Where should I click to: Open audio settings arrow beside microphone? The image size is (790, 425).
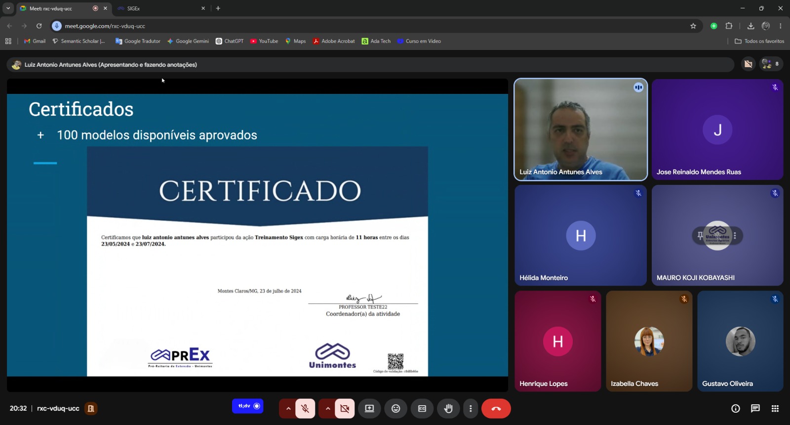[288, 409]
